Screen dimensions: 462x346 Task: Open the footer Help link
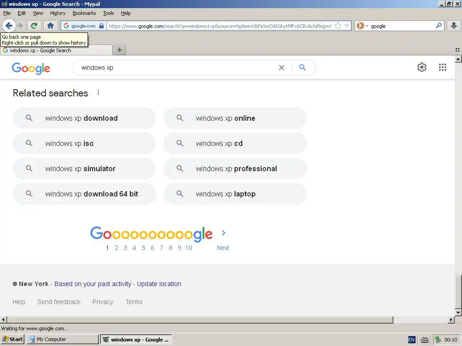click(19, 302)
